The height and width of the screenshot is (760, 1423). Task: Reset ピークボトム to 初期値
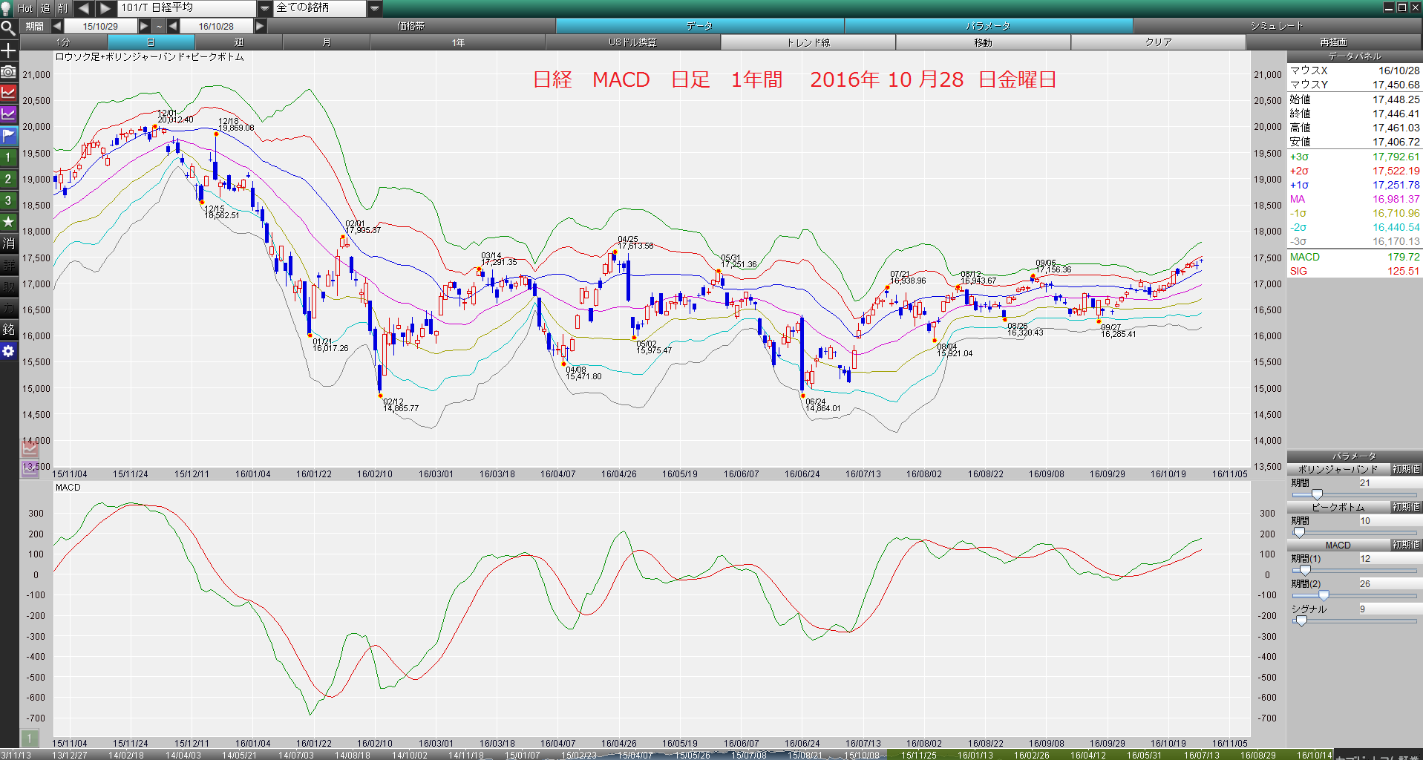(1406, 507)
